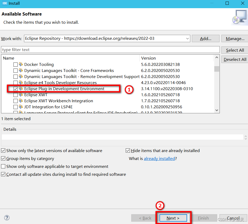The image size is (248, 224).
Task: Select version 3.14.1100.v20220308-0310 text
Action: 167,89
